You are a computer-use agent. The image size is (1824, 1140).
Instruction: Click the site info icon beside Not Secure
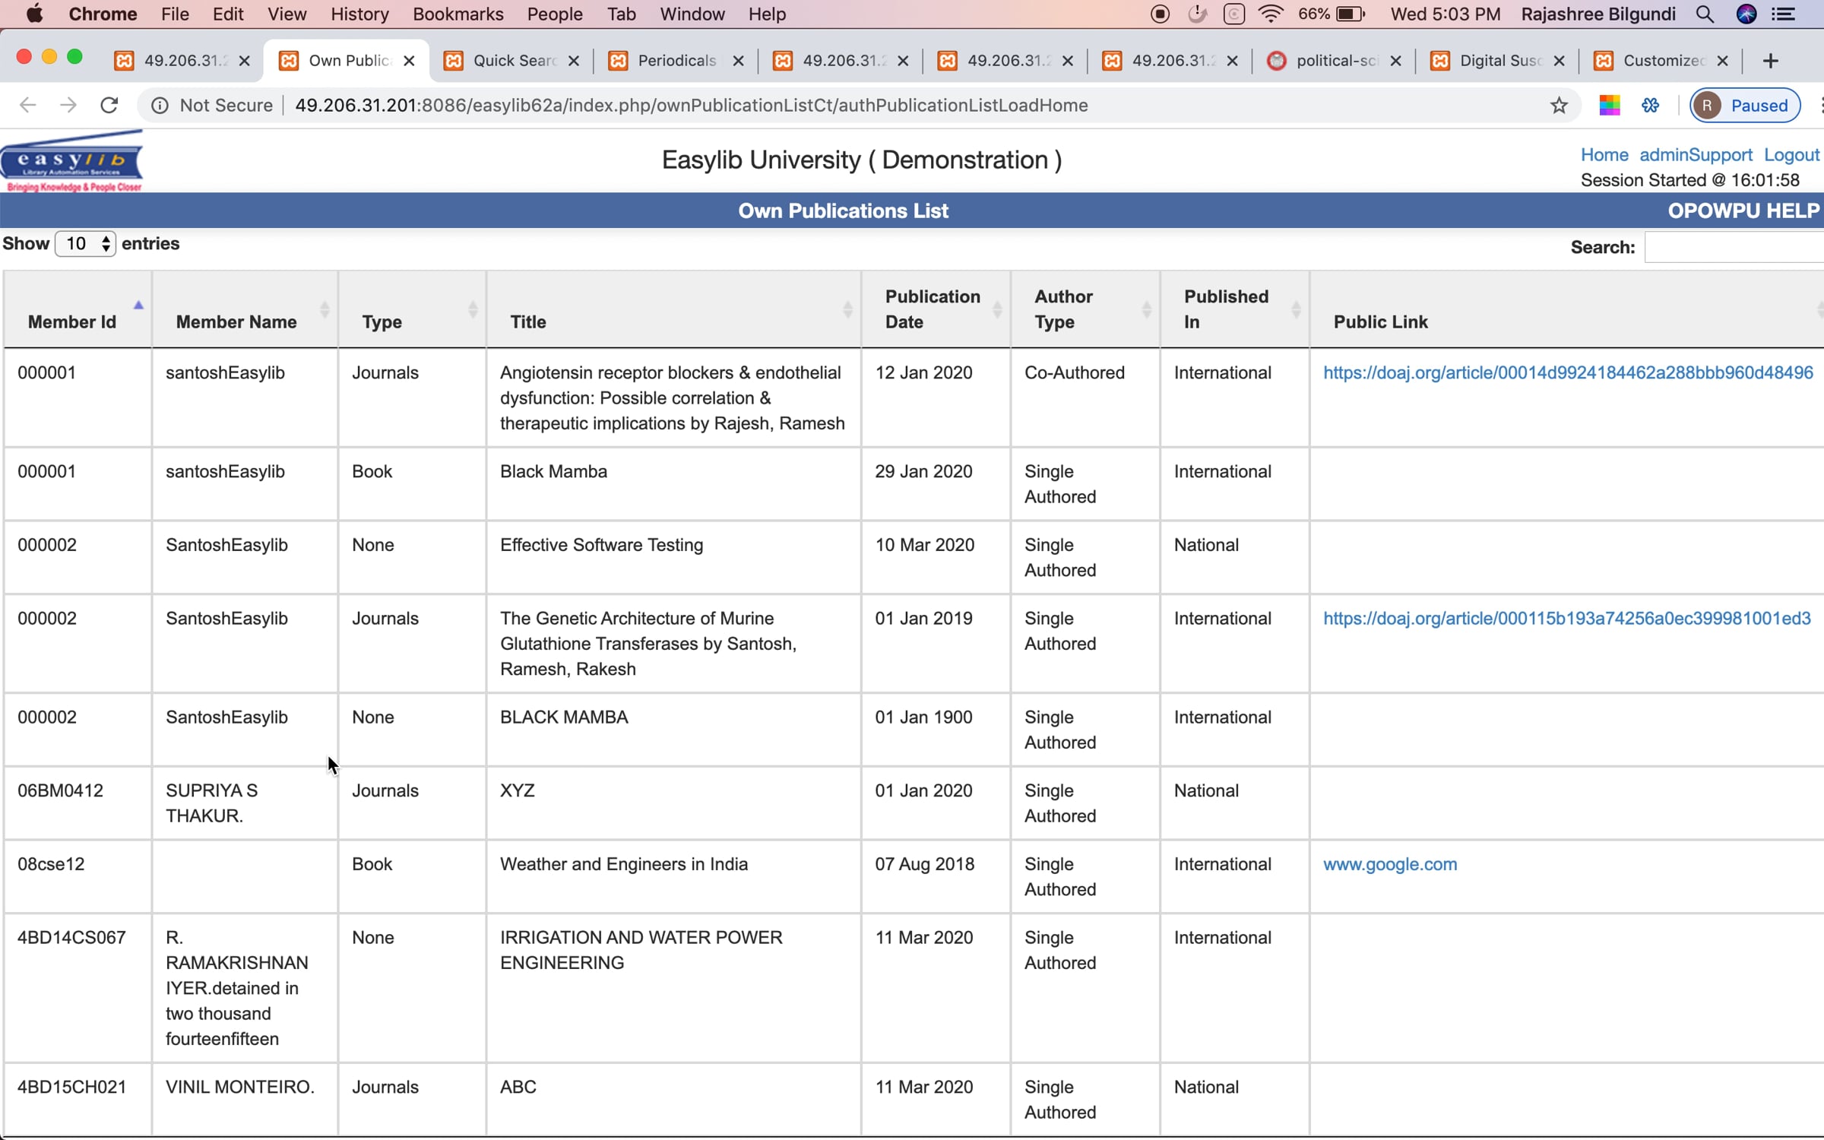[160, 105]
